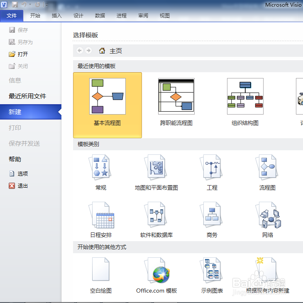Switch to the 开始 ribbon tab
Image resolution: width=303 pixels, height=303 pixels.
click(x=35, y=16)
